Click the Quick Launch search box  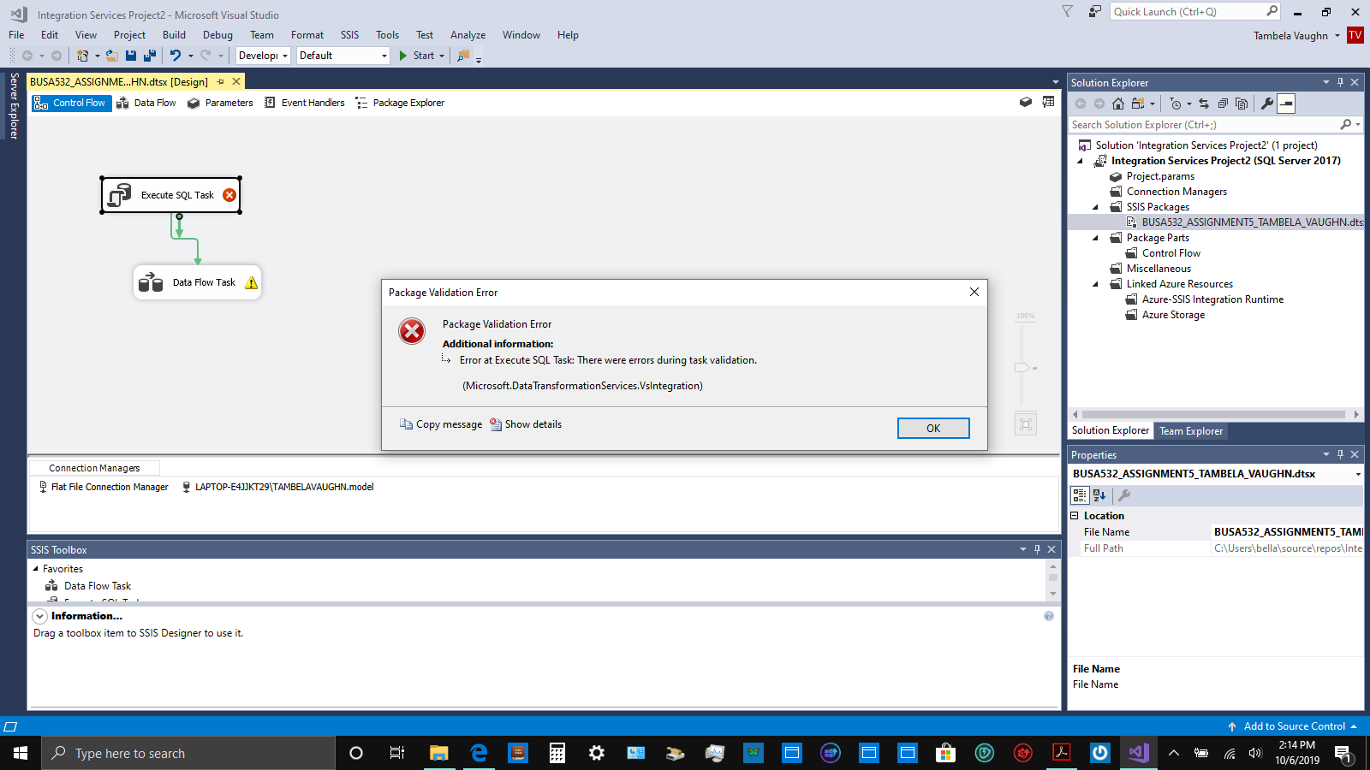click(x=1188, y=11)
